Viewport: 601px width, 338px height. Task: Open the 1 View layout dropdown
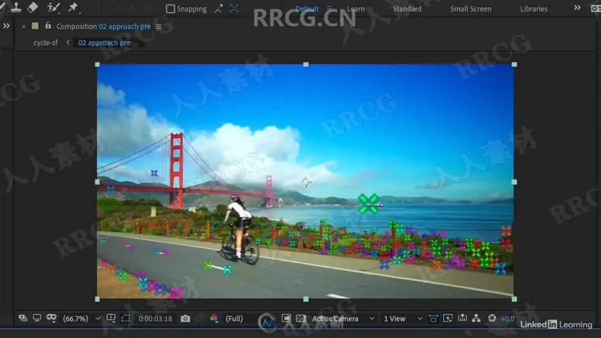tap(403, 318)
